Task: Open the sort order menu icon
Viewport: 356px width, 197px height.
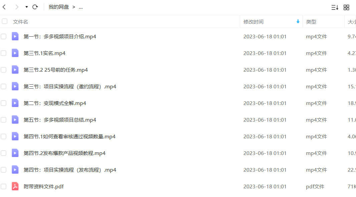Action: click(x=335, y=7)
